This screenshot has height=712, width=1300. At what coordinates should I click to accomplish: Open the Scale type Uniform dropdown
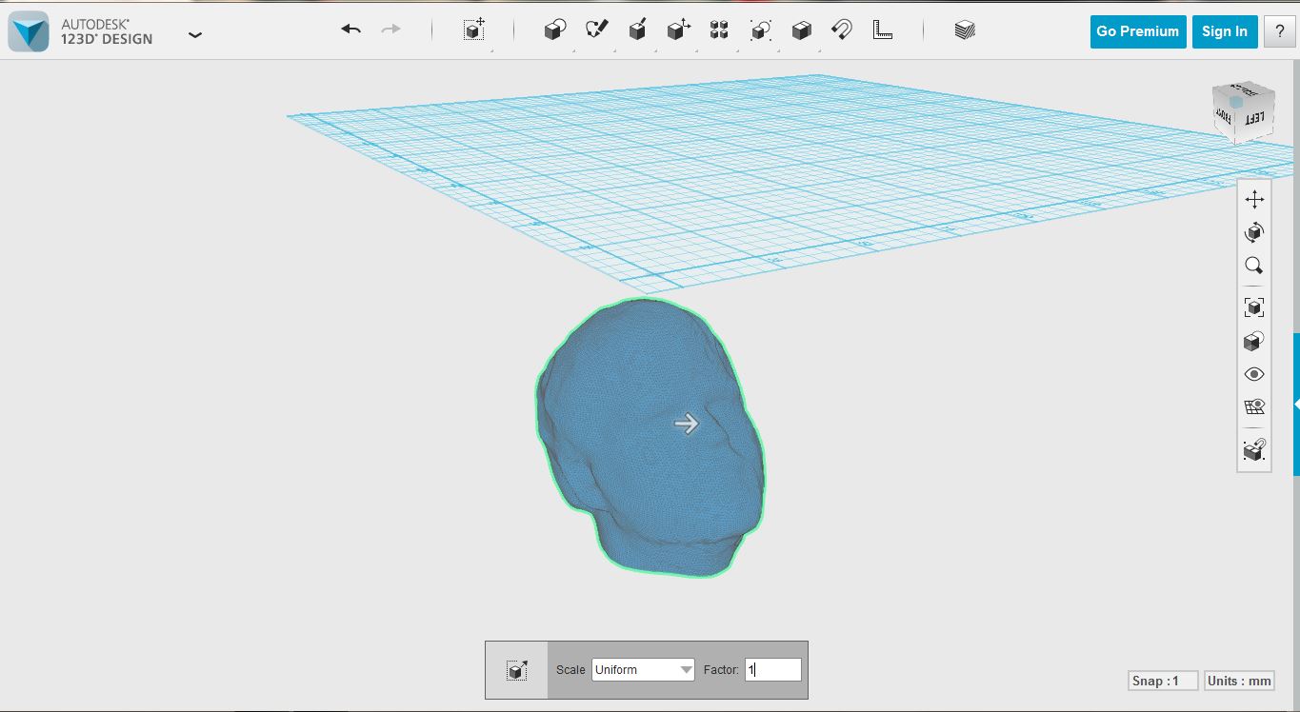[644, 670]
